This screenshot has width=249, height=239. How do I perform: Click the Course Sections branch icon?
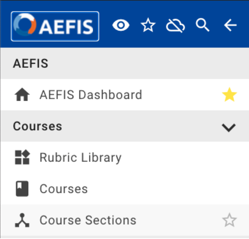pyautogui.click(x=22, y=220)
